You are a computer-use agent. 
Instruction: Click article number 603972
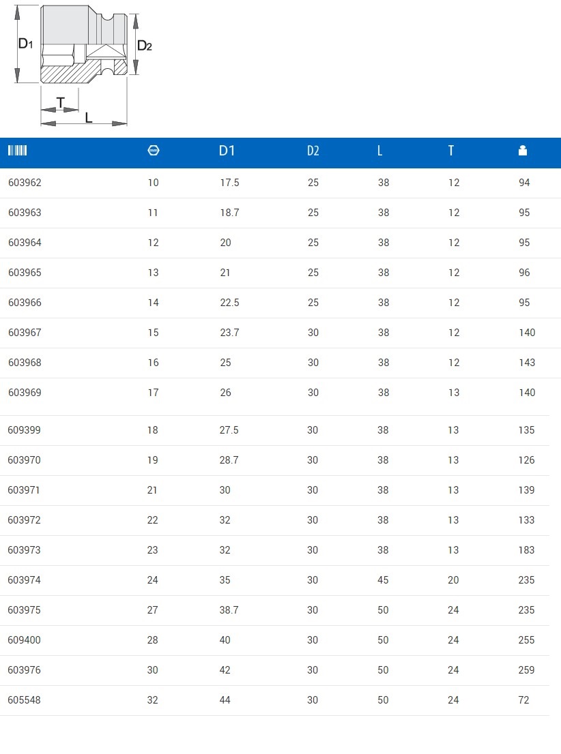click(x=24, y=519)
